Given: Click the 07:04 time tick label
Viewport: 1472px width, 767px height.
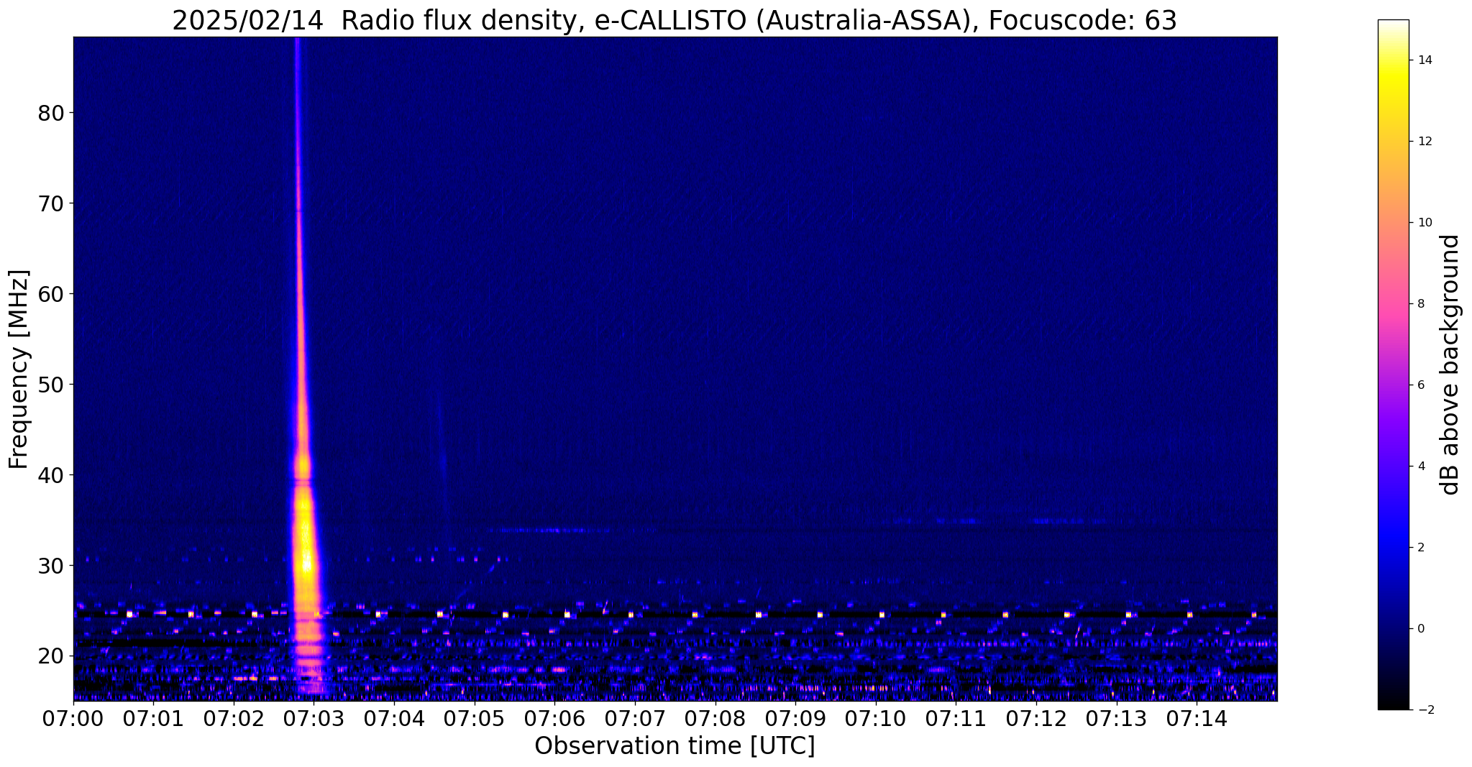Looking at the screenshot, I should [395, 719].
